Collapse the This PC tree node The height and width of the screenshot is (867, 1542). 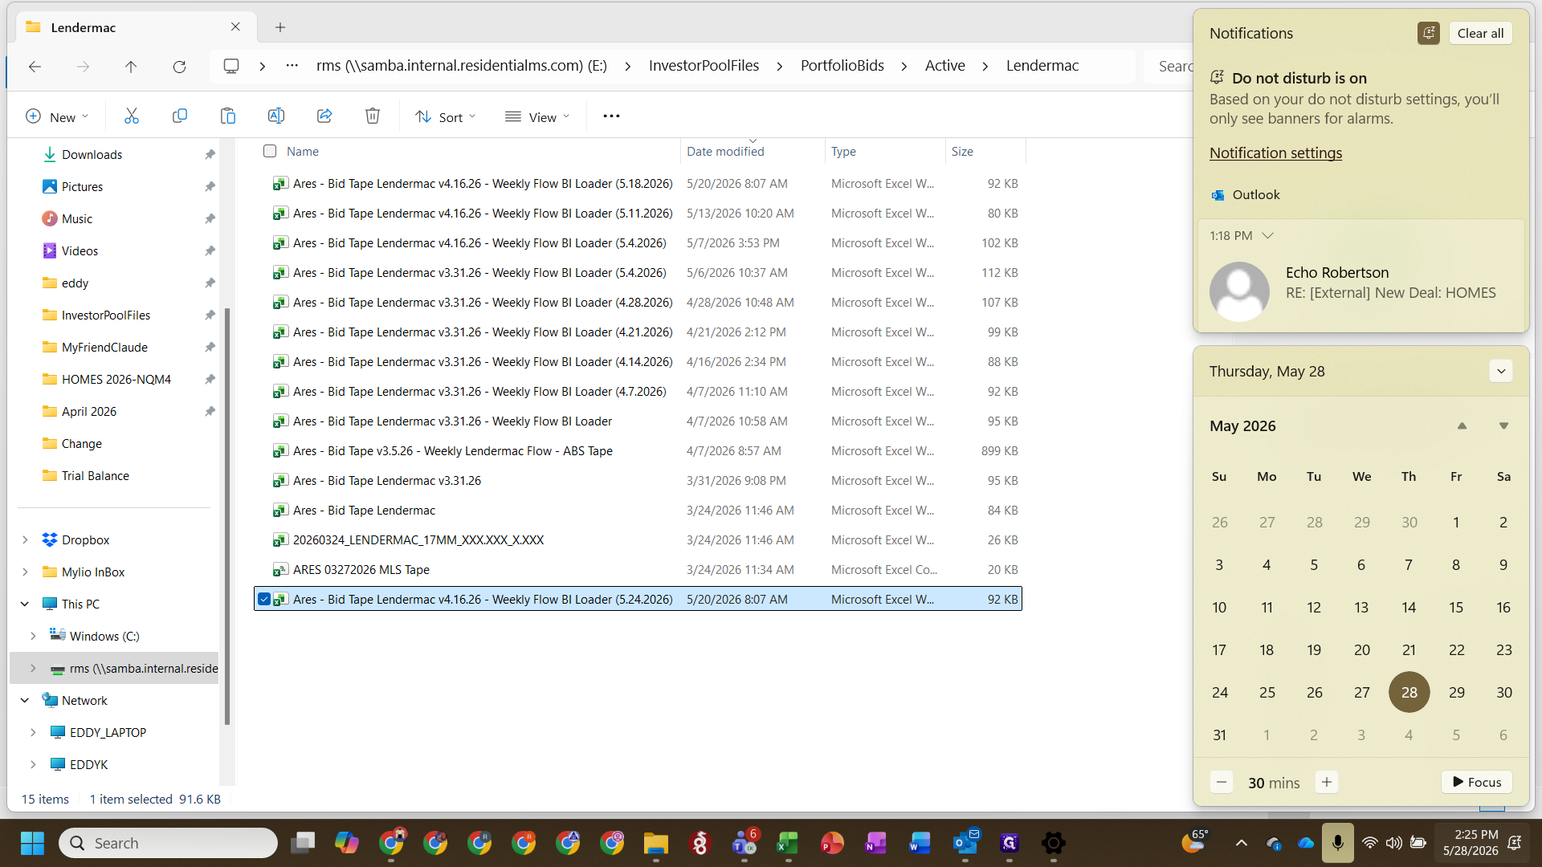tap(25, 604)
